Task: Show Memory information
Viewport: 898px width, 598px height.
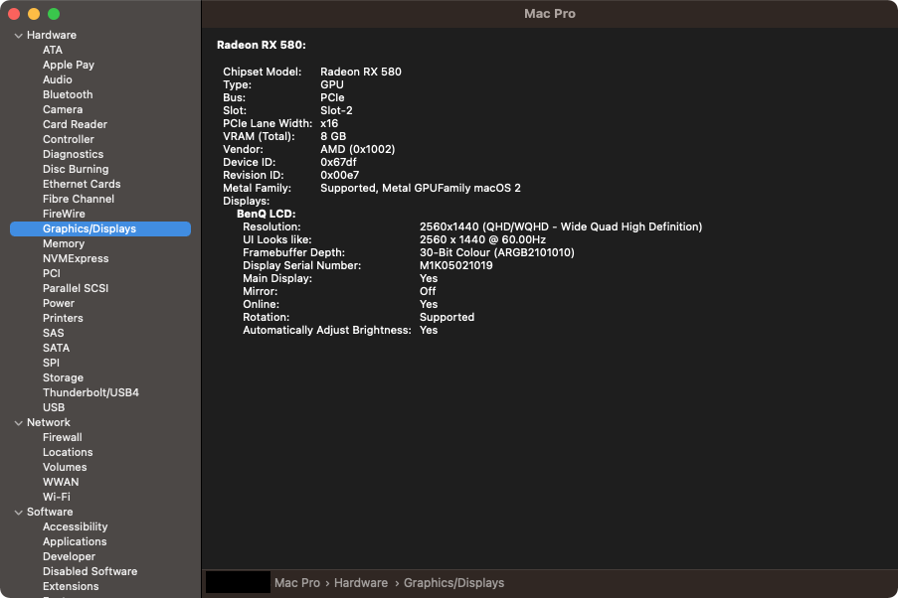Action: pyautogui.click(x=64, y=243)
